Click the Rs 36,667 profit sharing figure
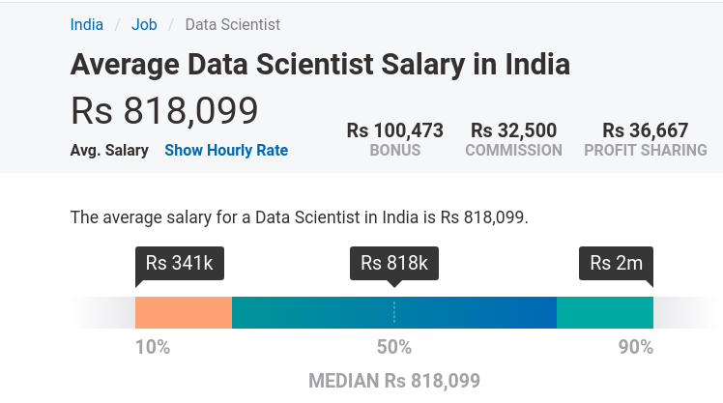 point(645,130)
